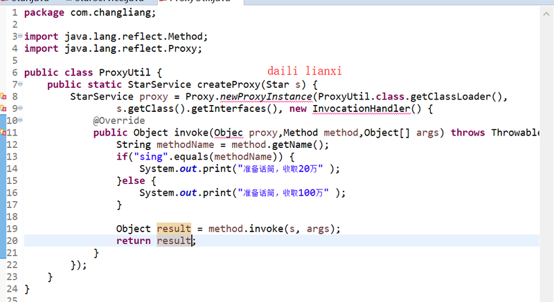Click 'com.changliang' in the package declaration

[111, 12]
